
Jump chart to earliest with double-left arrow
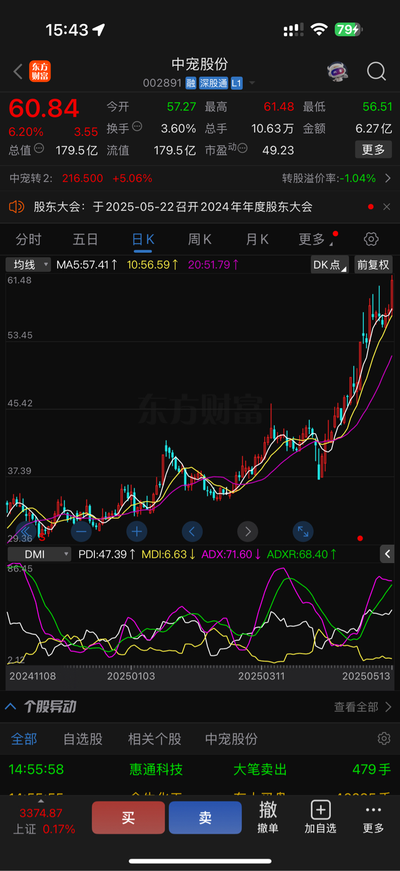point(26,531)
